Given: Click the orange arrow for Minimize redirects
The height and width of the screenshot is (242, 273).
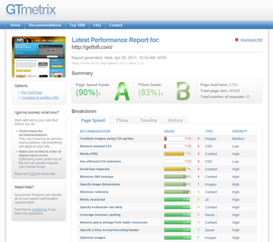Looking at the screenshot, I should 198,192.
